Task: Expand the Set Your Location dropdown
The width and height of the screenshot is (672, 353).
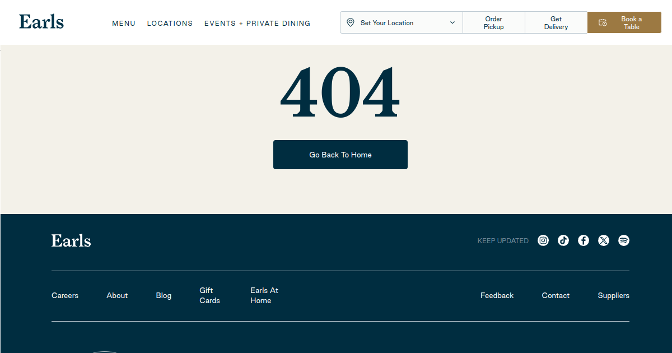Action: pyautogui.click(x=402, y=22)
